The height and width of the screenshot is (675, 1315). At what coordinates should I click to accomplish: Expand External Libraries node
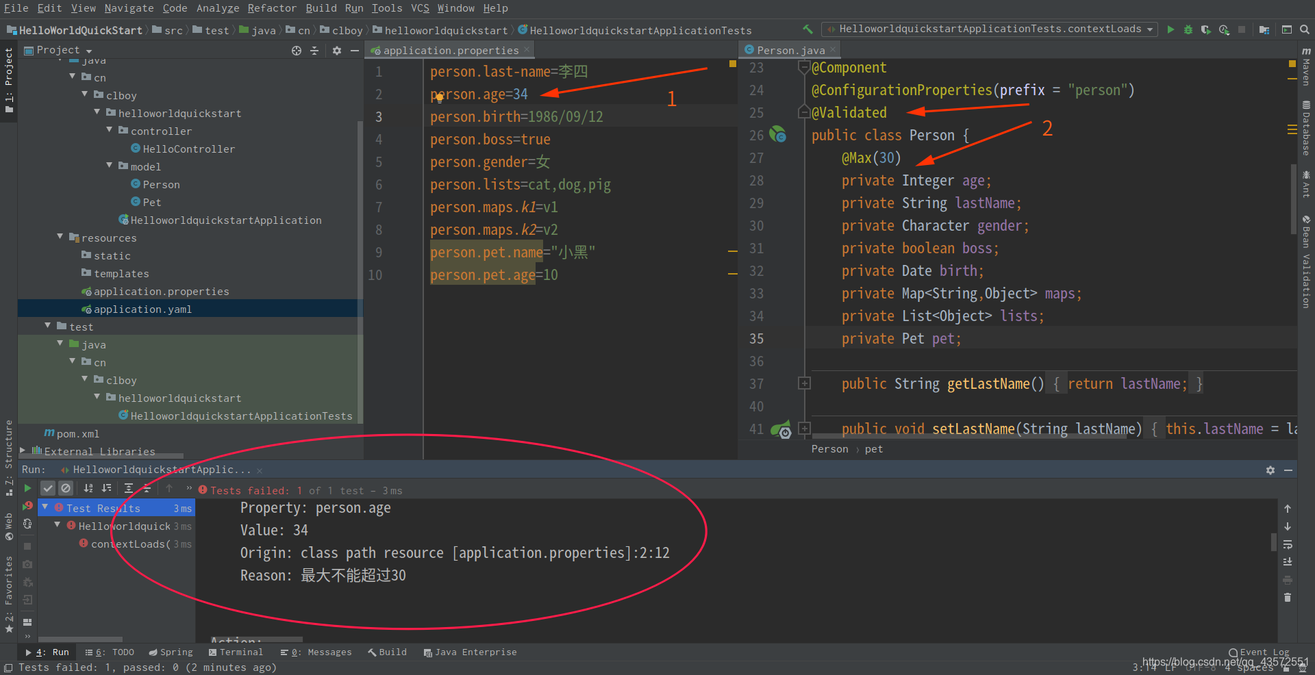[x=23, y=450]
